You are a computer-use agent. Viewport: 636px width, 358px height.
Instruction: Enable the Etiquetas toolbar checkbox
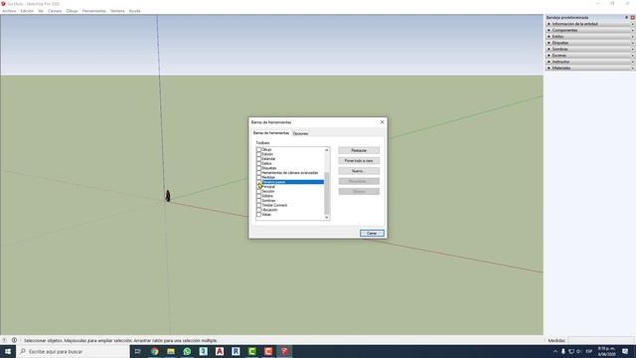[258, 168]
